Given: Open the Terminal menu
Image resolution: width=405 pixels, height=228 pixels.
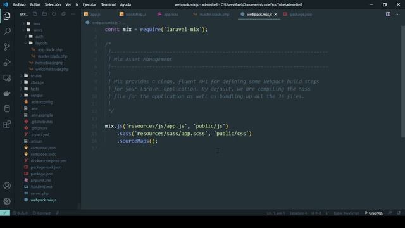Looking at the screenshot, I should tap(108, 4).
